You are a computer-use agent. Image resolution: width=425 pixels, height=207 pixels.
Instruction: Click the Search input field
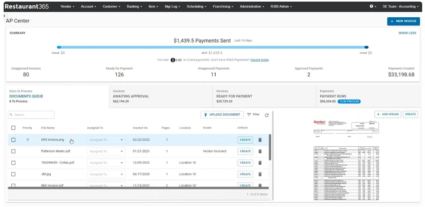[x=31, y=115]
